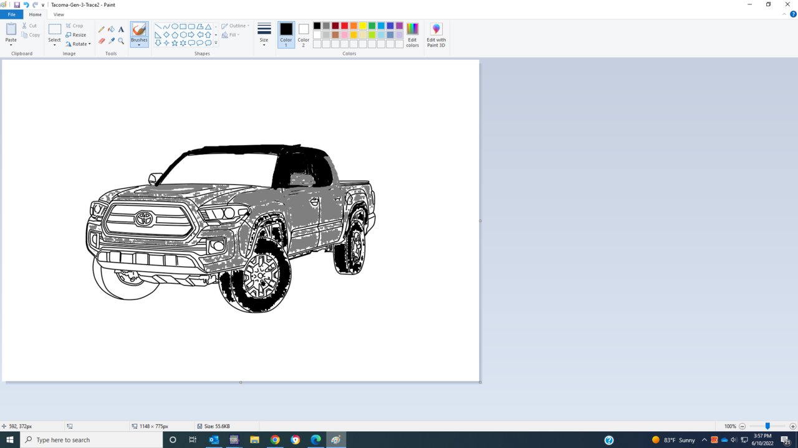Screen dimensions: 798x448
Task: Open Customize Quick Access Toolbar dropdown
Action: (43, 5)
